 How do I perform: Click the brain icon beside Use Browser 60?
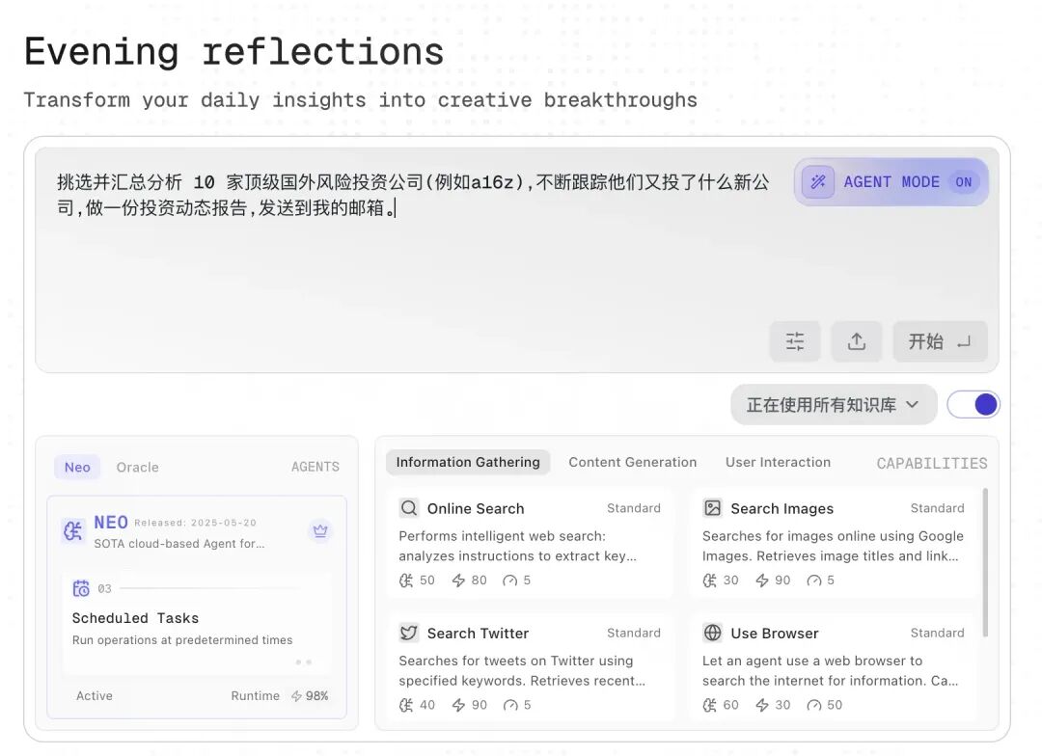(710, 706)
